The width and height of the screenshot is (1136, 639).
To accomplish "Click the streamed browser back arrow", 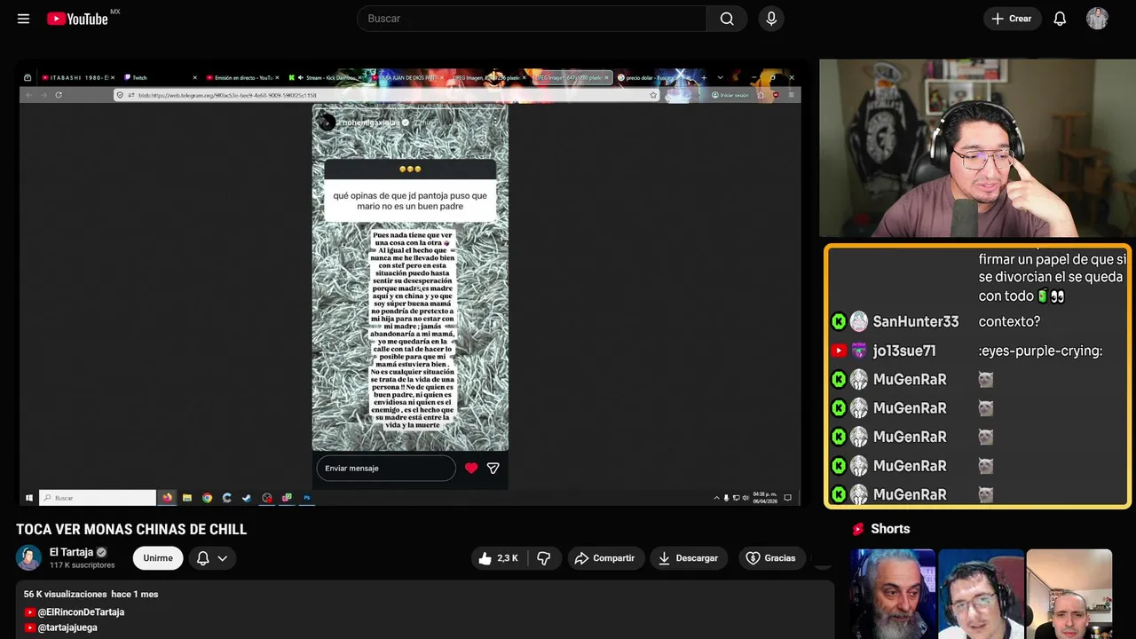I will click(x=29, y=94).
